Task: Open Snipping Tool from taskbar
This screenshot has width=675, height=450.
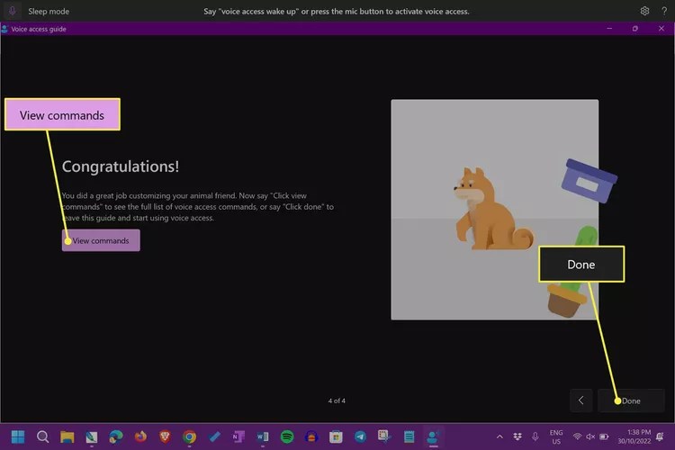Action: click(x=384, y=436)
